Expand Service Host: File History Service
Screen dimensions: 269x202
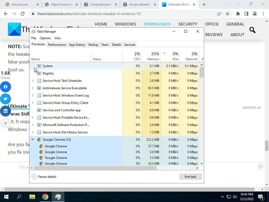tap(33, 132)
